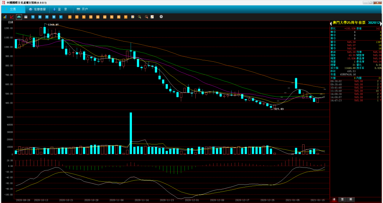
Task: Click the stock name 澳門大學25周年套票
Action: (x=349, y=23)
